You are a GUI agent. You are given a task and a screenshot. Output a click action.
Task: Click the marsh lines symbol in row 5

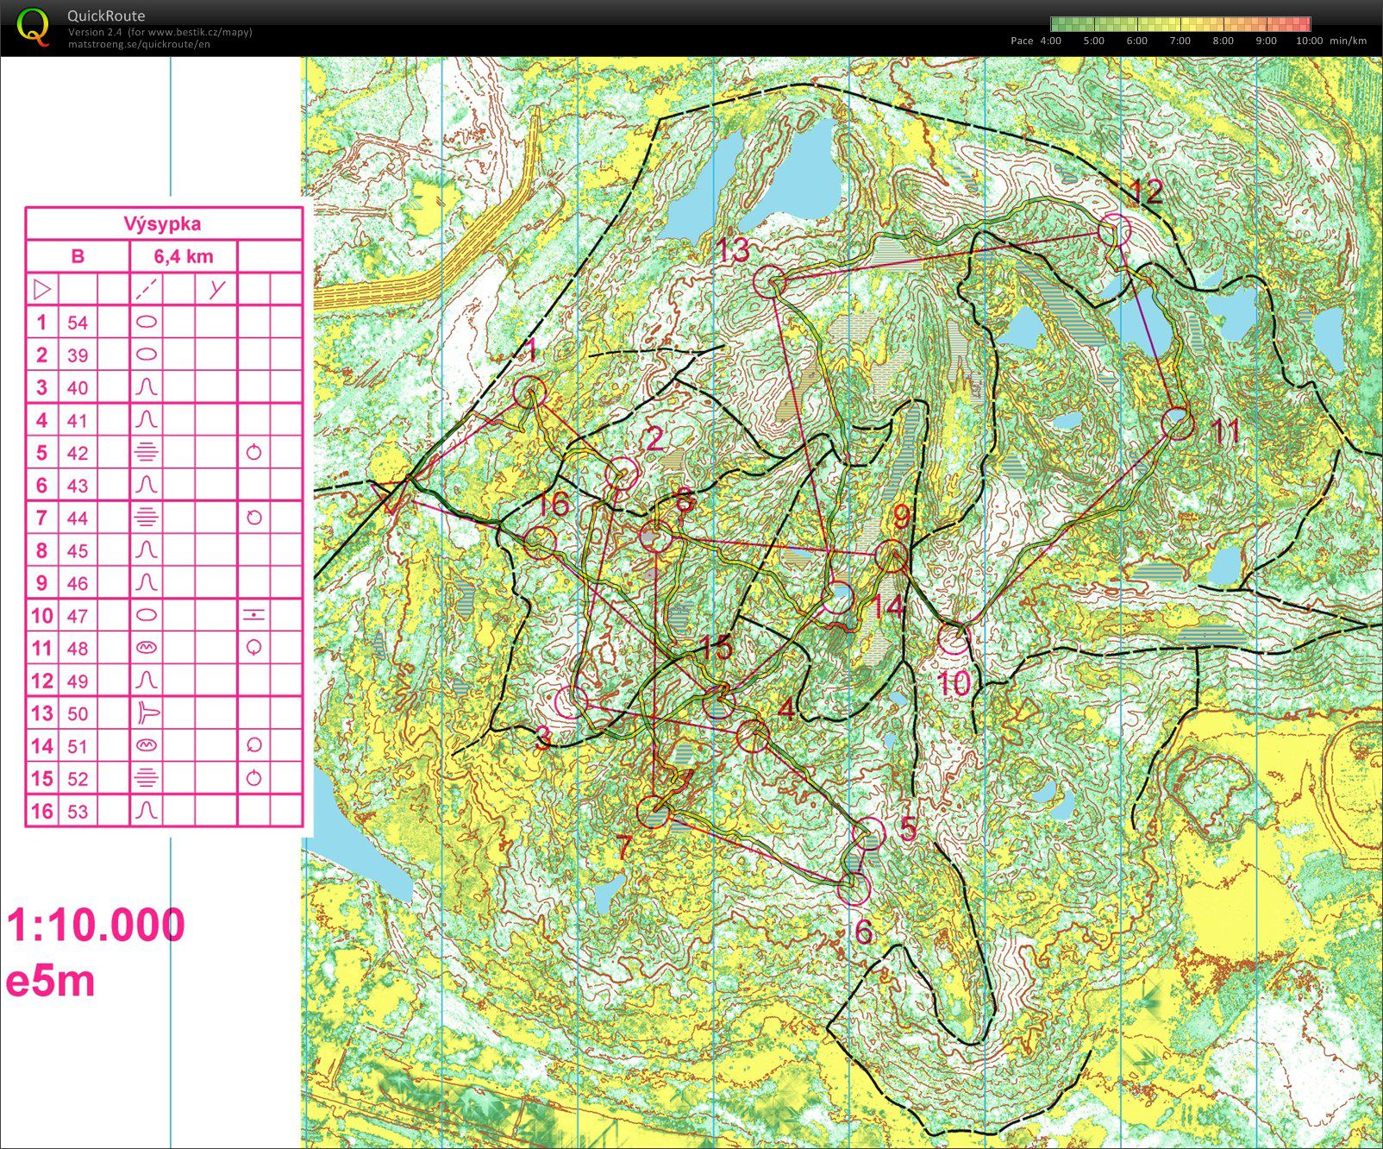click(x=147, y=452)
